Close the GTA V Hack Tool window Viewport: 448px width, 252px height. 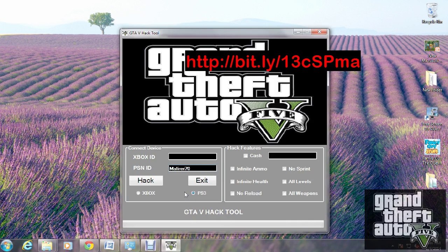(319, 32)
